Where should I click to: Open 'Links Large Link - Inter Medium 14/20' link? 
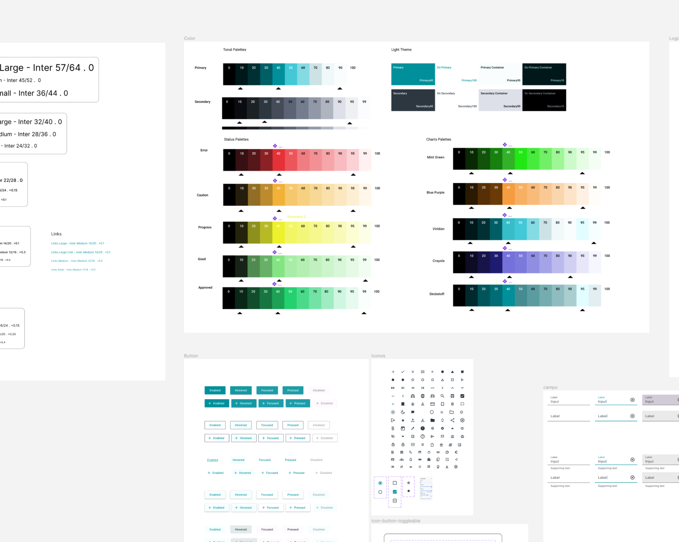[x=81, y=252]
